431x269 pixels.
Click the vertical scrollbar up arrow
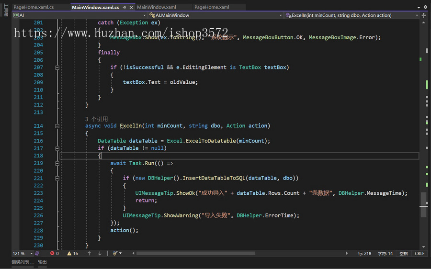pyautogui.click(x=424, y=22)
